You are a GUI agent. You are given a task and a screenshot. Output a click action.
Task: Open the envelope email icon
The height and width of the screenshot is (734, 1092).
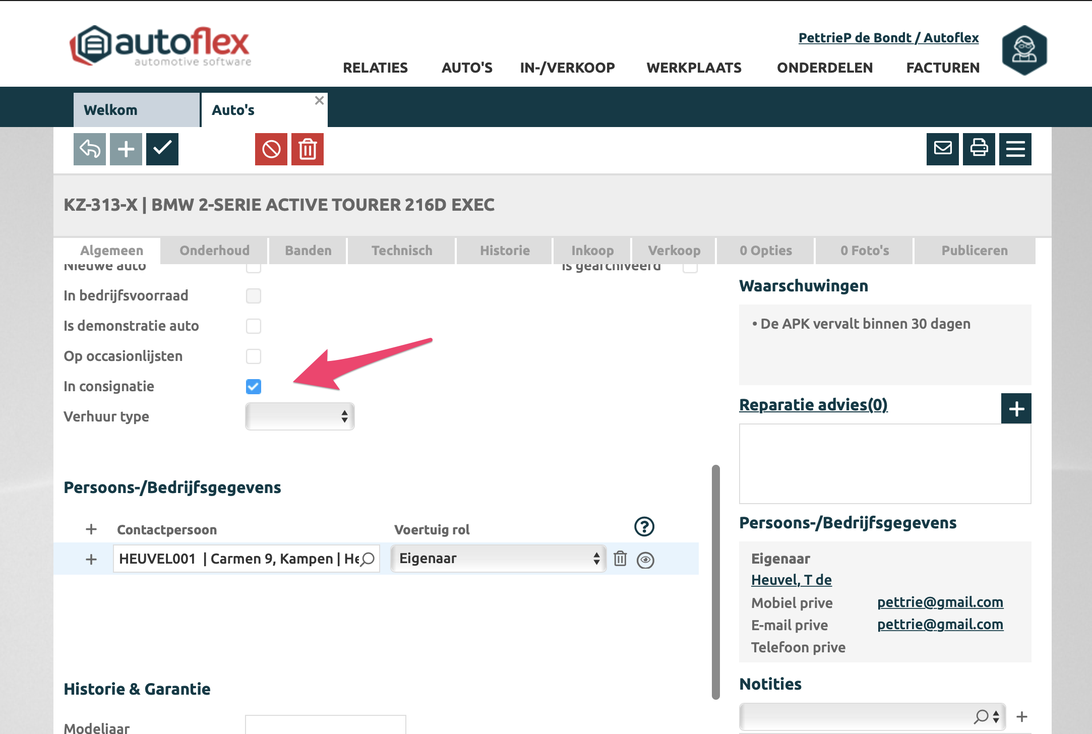pyautogui.click(x=942, y=149)
